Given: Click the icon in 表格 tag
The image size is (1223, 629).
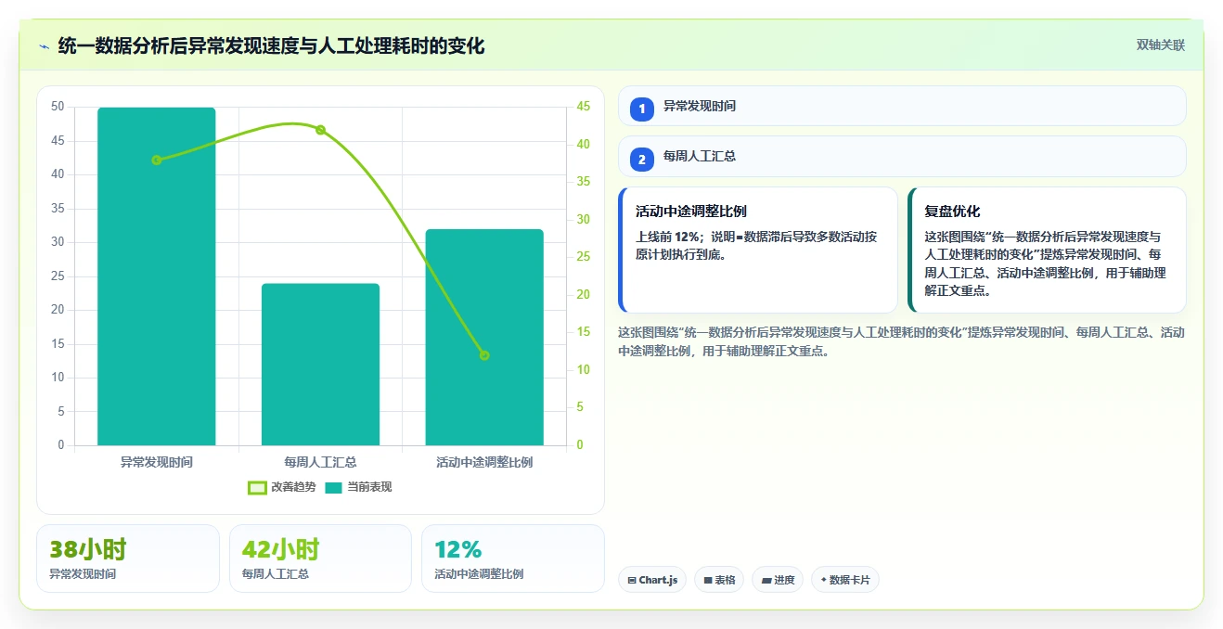Looking at the screenshot, I should pos(708,581).
